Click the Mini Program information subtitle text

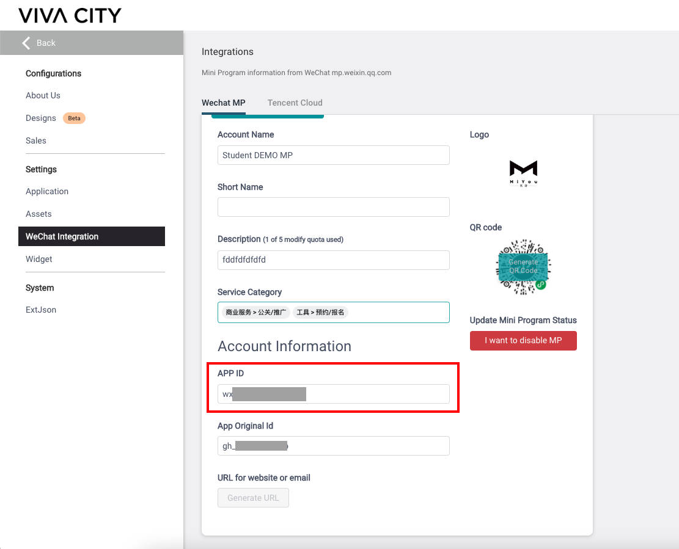click(296, 73)
